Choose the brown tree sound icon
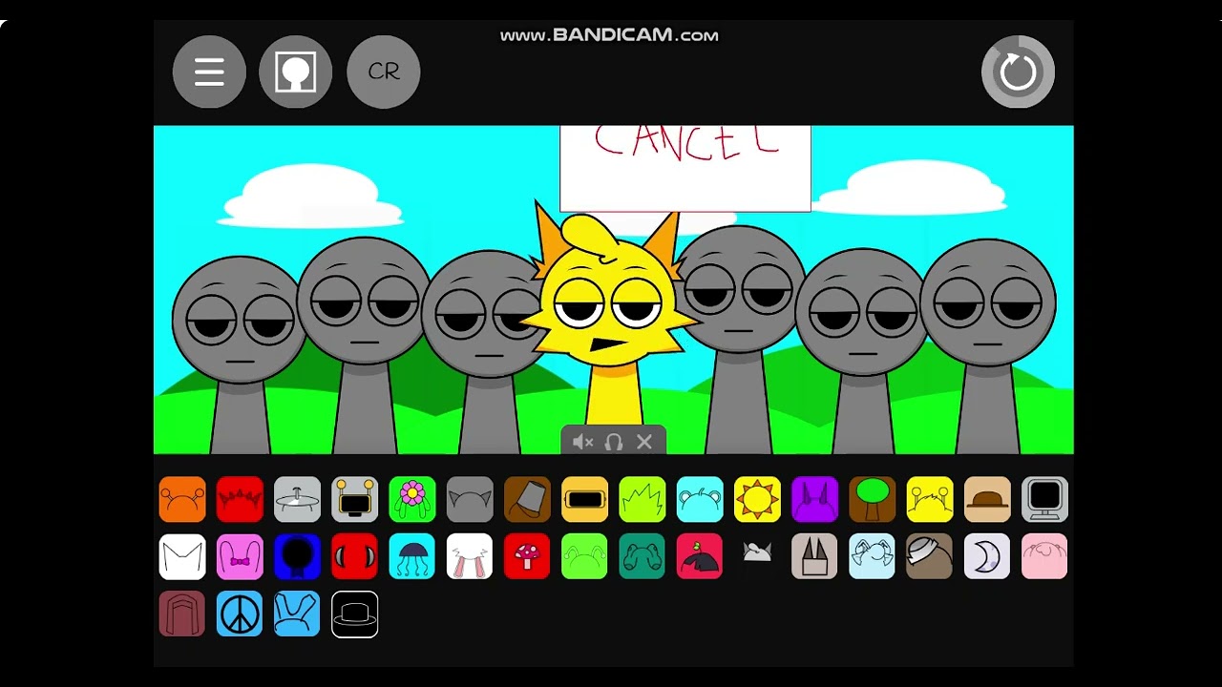The image size is (1222, 687). coord(872,500)
